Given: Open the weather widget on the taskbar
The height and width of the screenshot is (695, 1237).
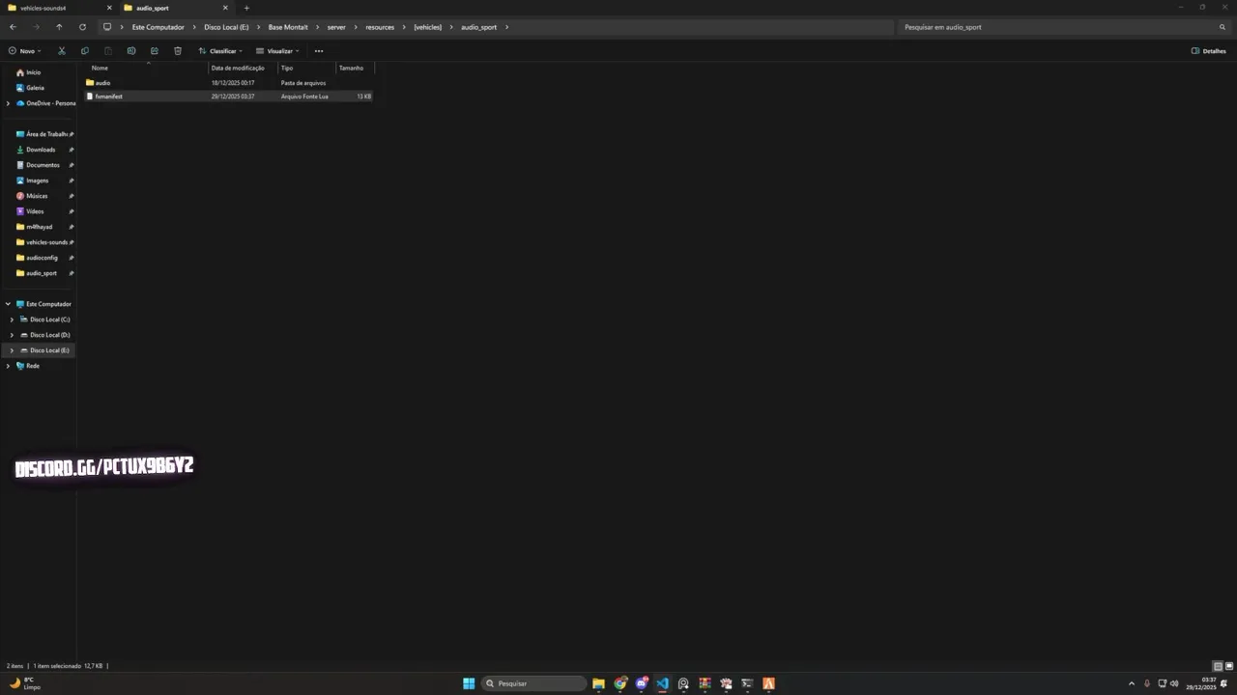Looking at the screenshot, I should click(24, 683).
